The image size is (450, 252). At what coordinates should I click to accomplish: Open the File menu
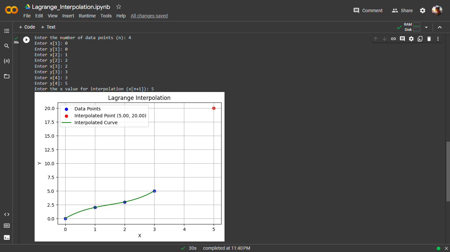point(27,16)
